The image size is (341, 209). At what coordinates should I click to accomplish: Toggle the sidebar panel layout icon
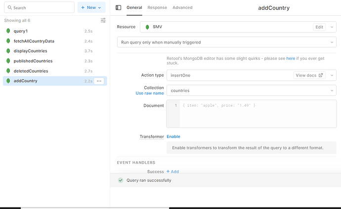click(118, 7)
